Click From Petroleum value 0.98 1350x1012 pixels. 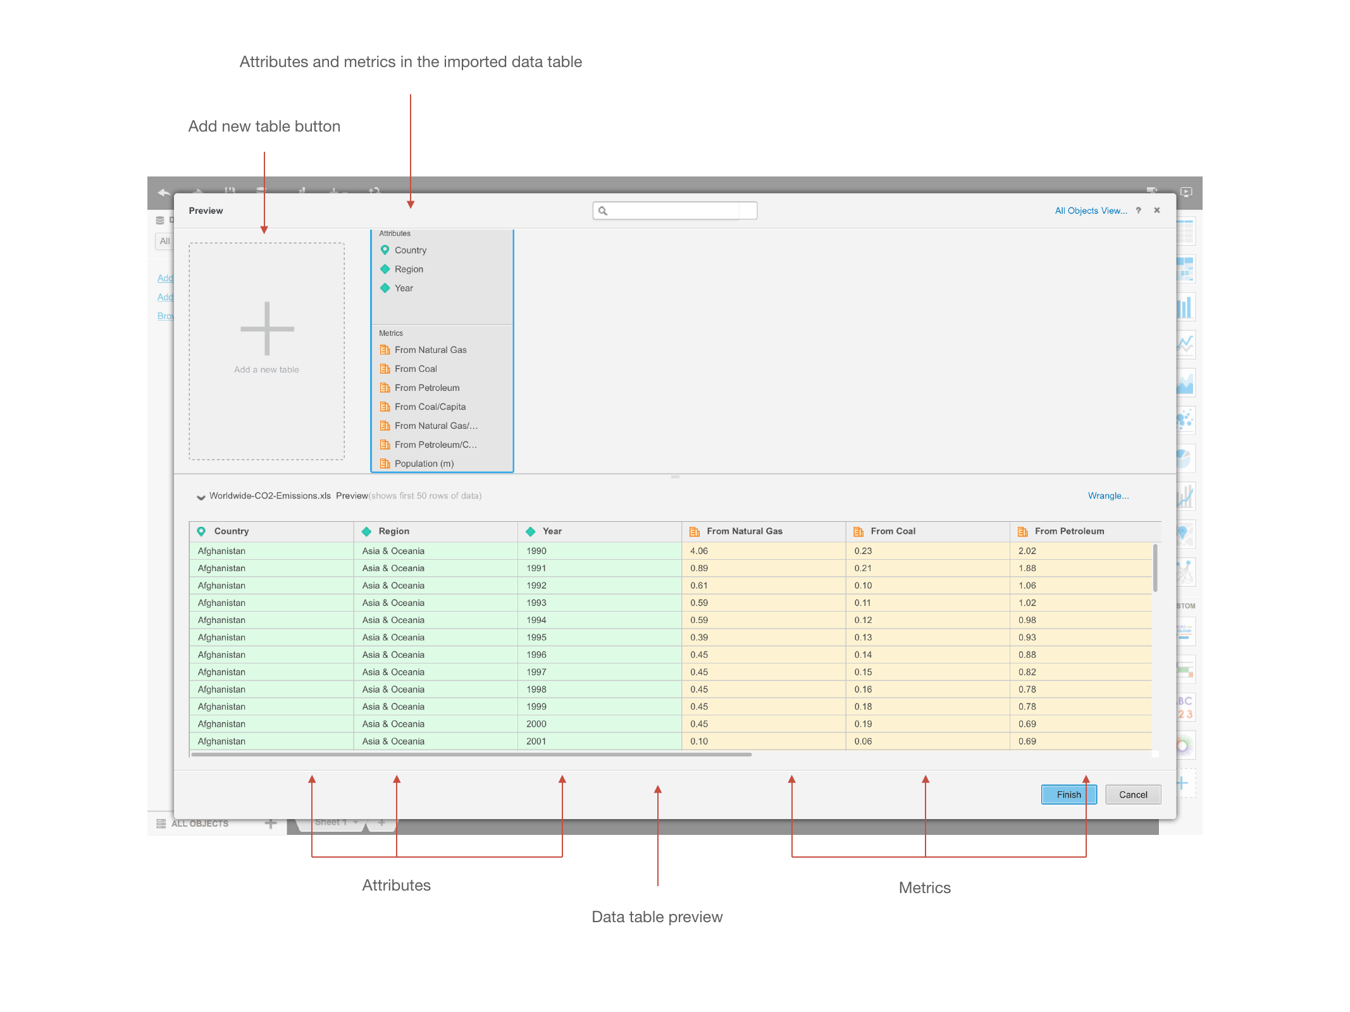(x=1081, y=620)
